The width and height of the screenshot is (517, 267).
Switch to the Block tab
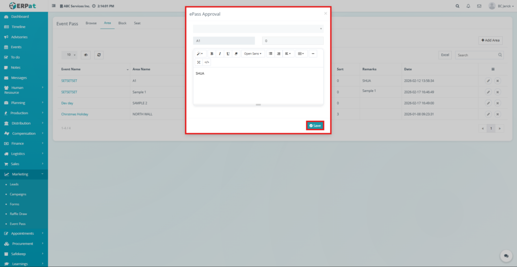pos(122,23)
